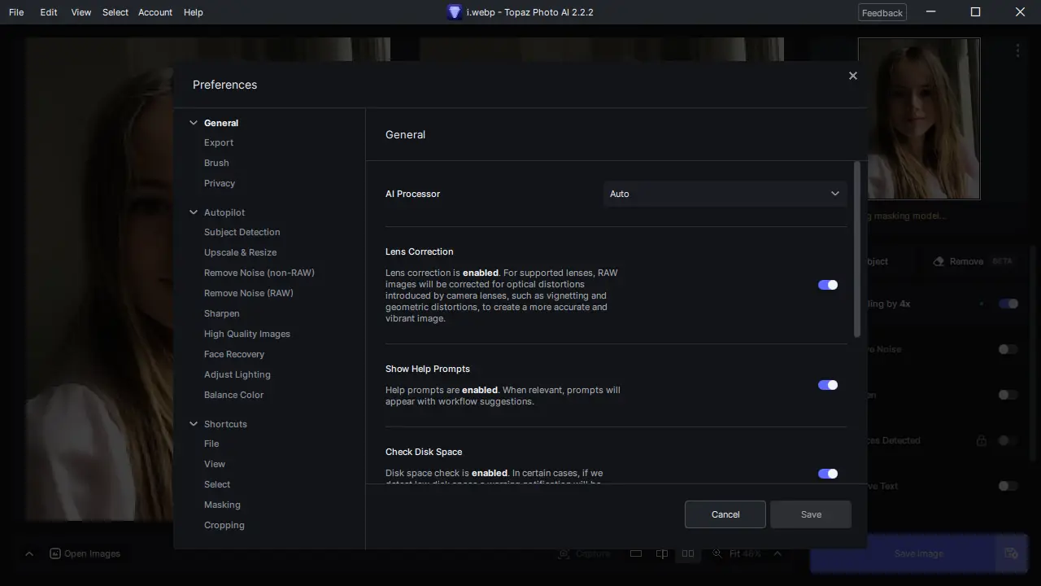
Task: Select the image thumbnail in the right panel
Action: pyautogui.click(x=919, y=119)
